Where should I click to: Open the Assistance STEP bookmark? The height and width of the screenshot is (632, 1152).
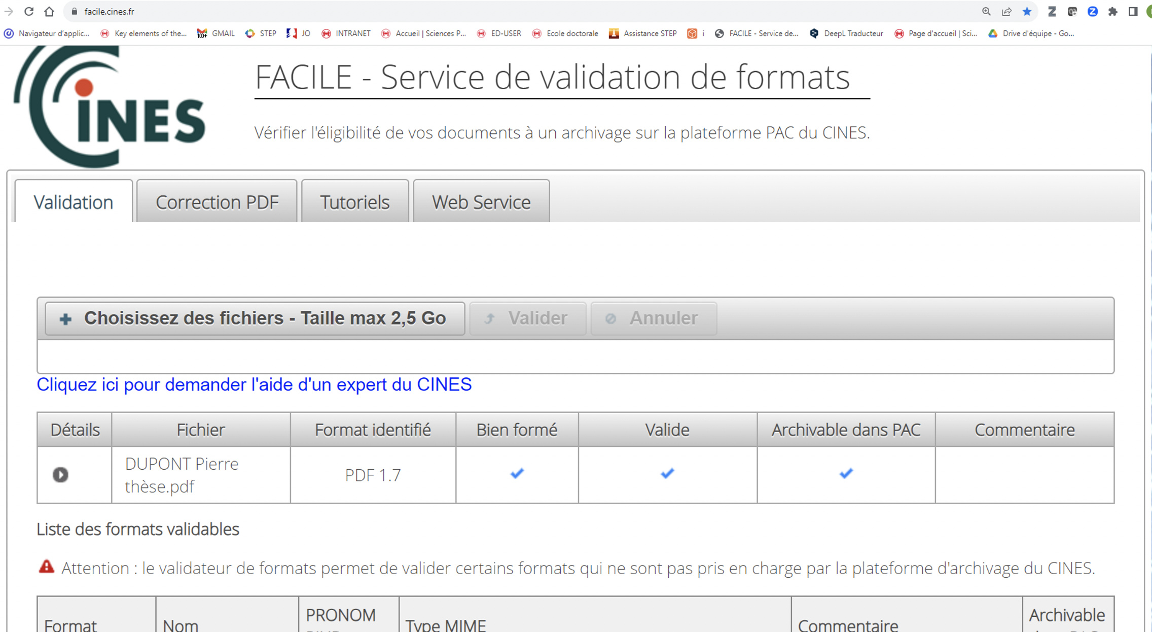(643, 33)
